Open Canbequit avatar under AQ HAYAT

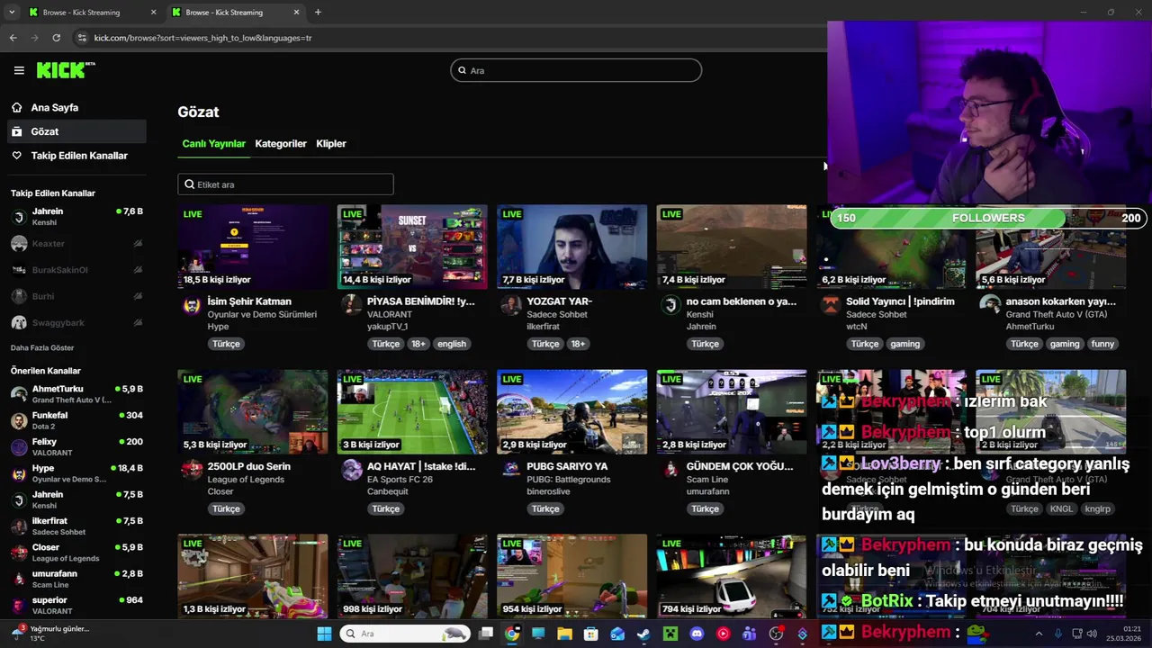pyautogui.click(x=351, y=470)
